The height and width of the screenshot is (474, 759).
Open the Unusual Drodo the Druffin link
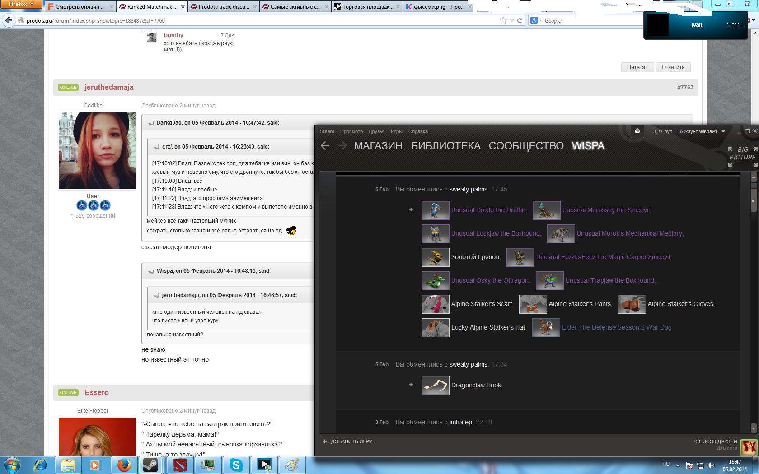[488, 210]
